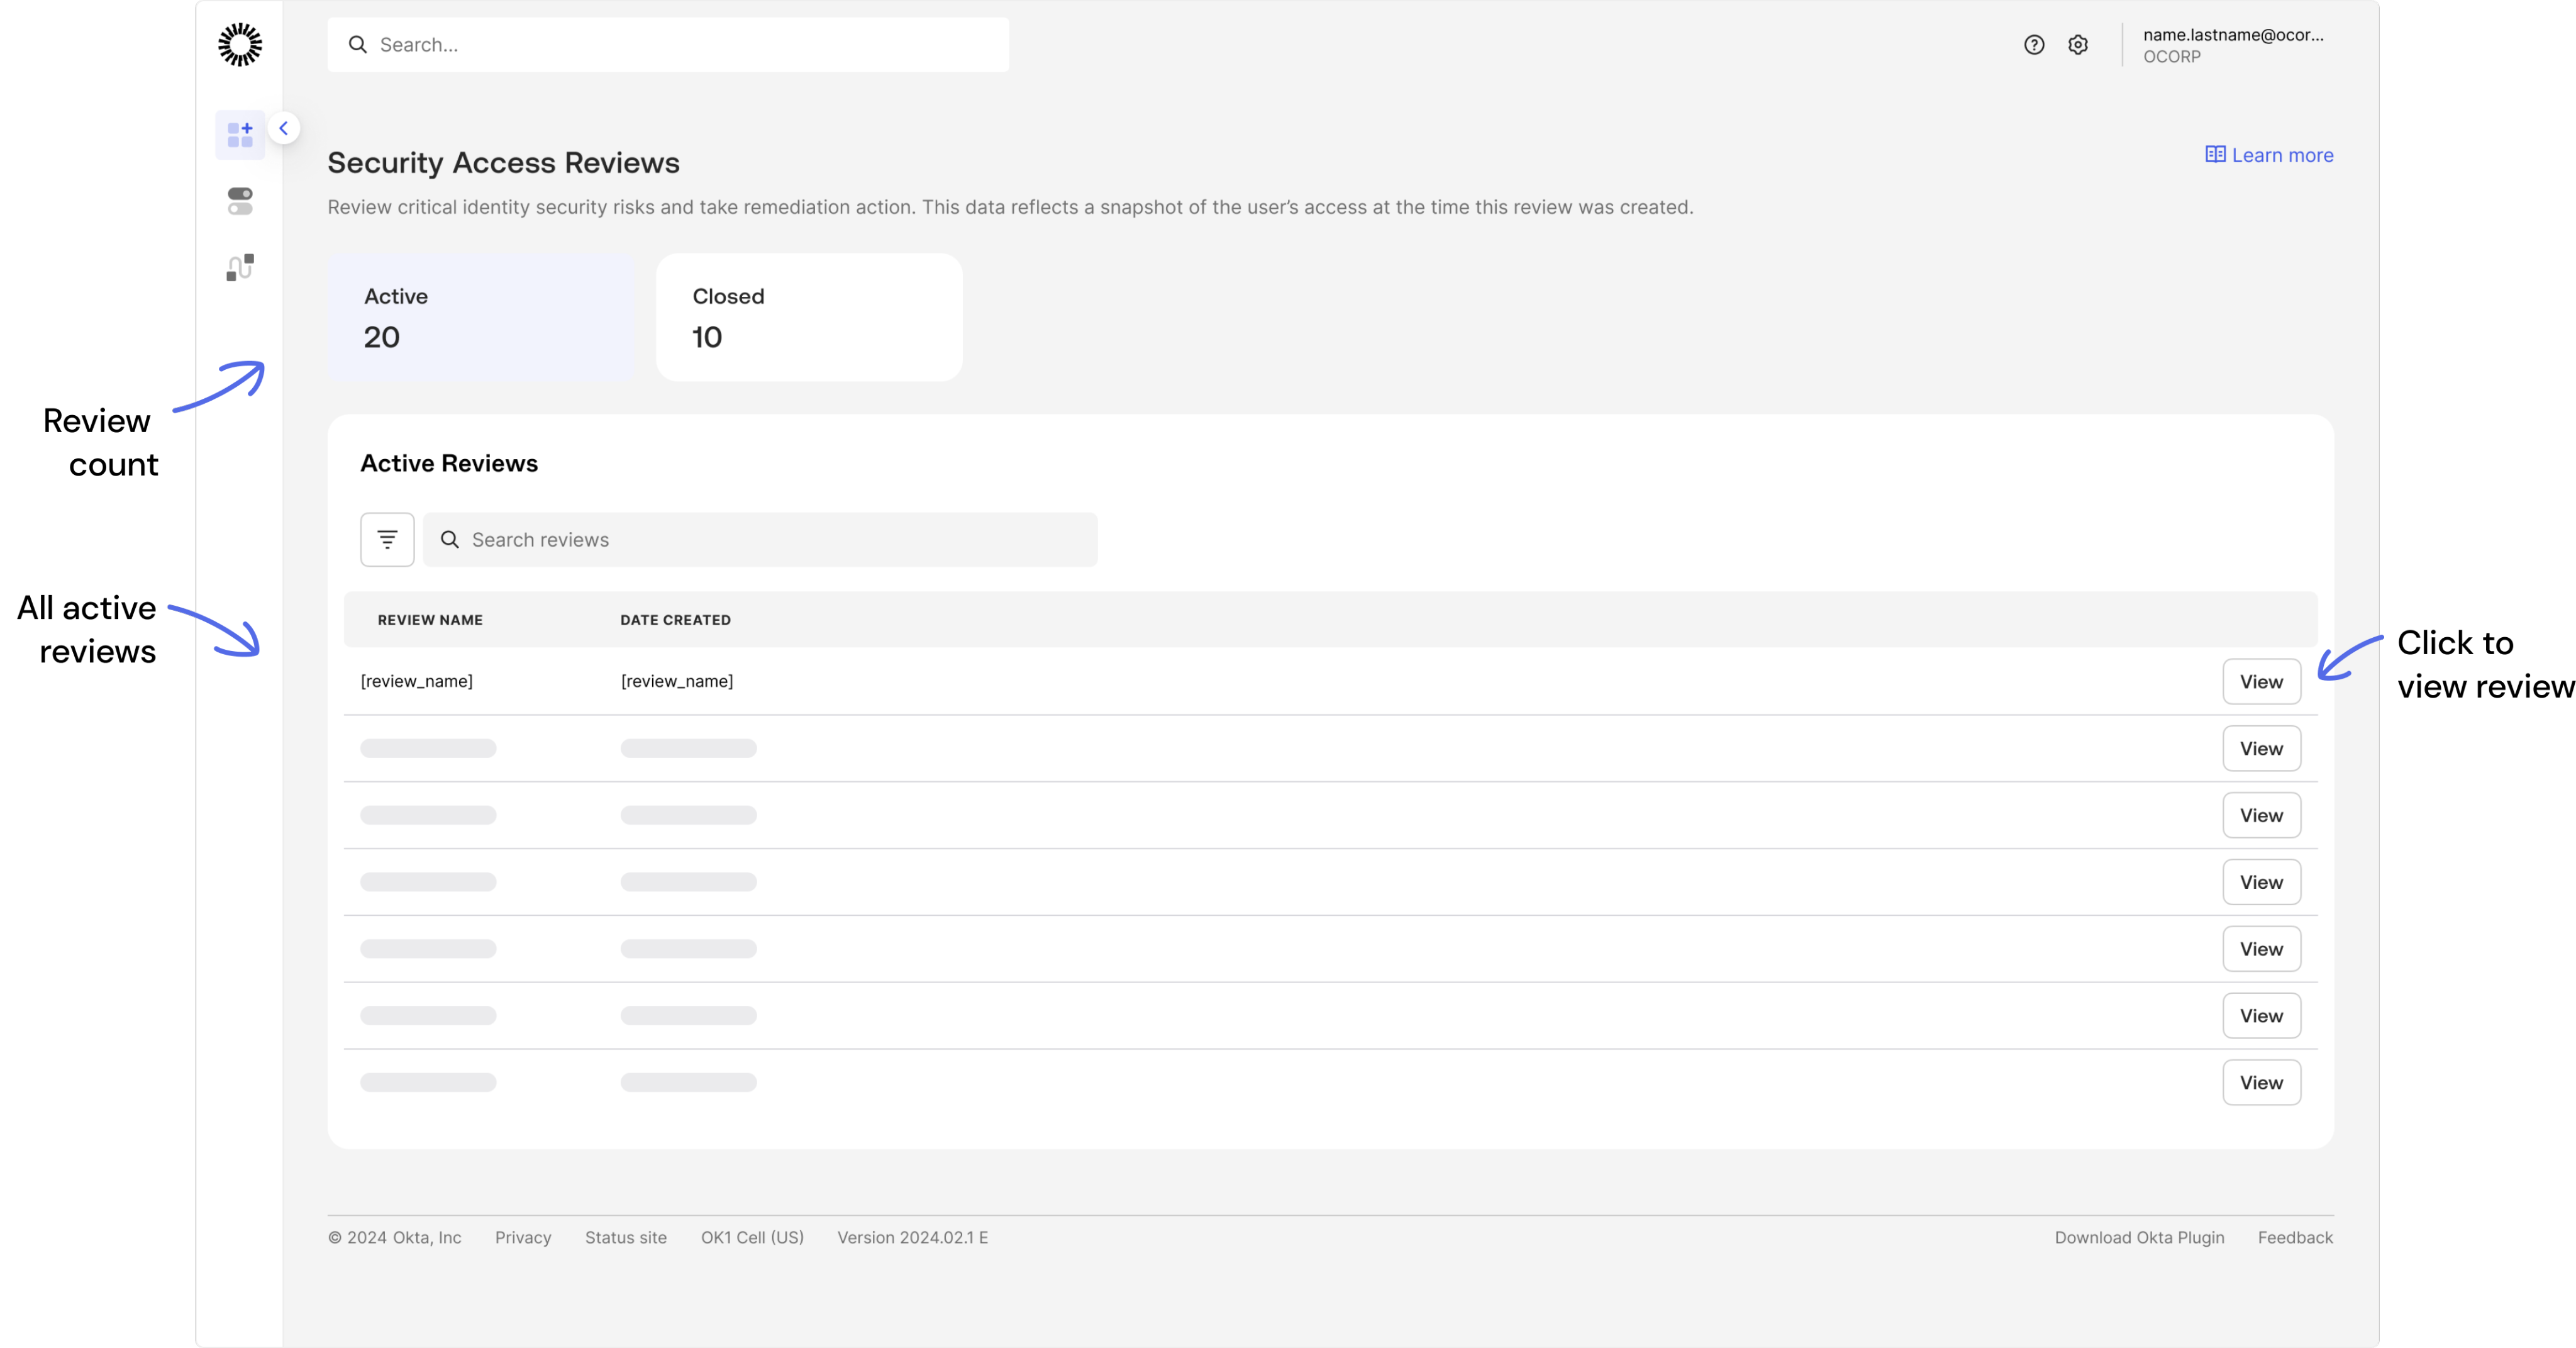The height and width of the screenshot is (1348, 2576).
Task: Switch to the Closed reviews card
Action: click(x=809, y=317)
